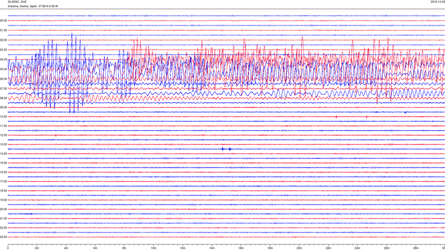Screen dimensions: 445x250
Task: Select the 17:30 row label
Action: (3, 181)
